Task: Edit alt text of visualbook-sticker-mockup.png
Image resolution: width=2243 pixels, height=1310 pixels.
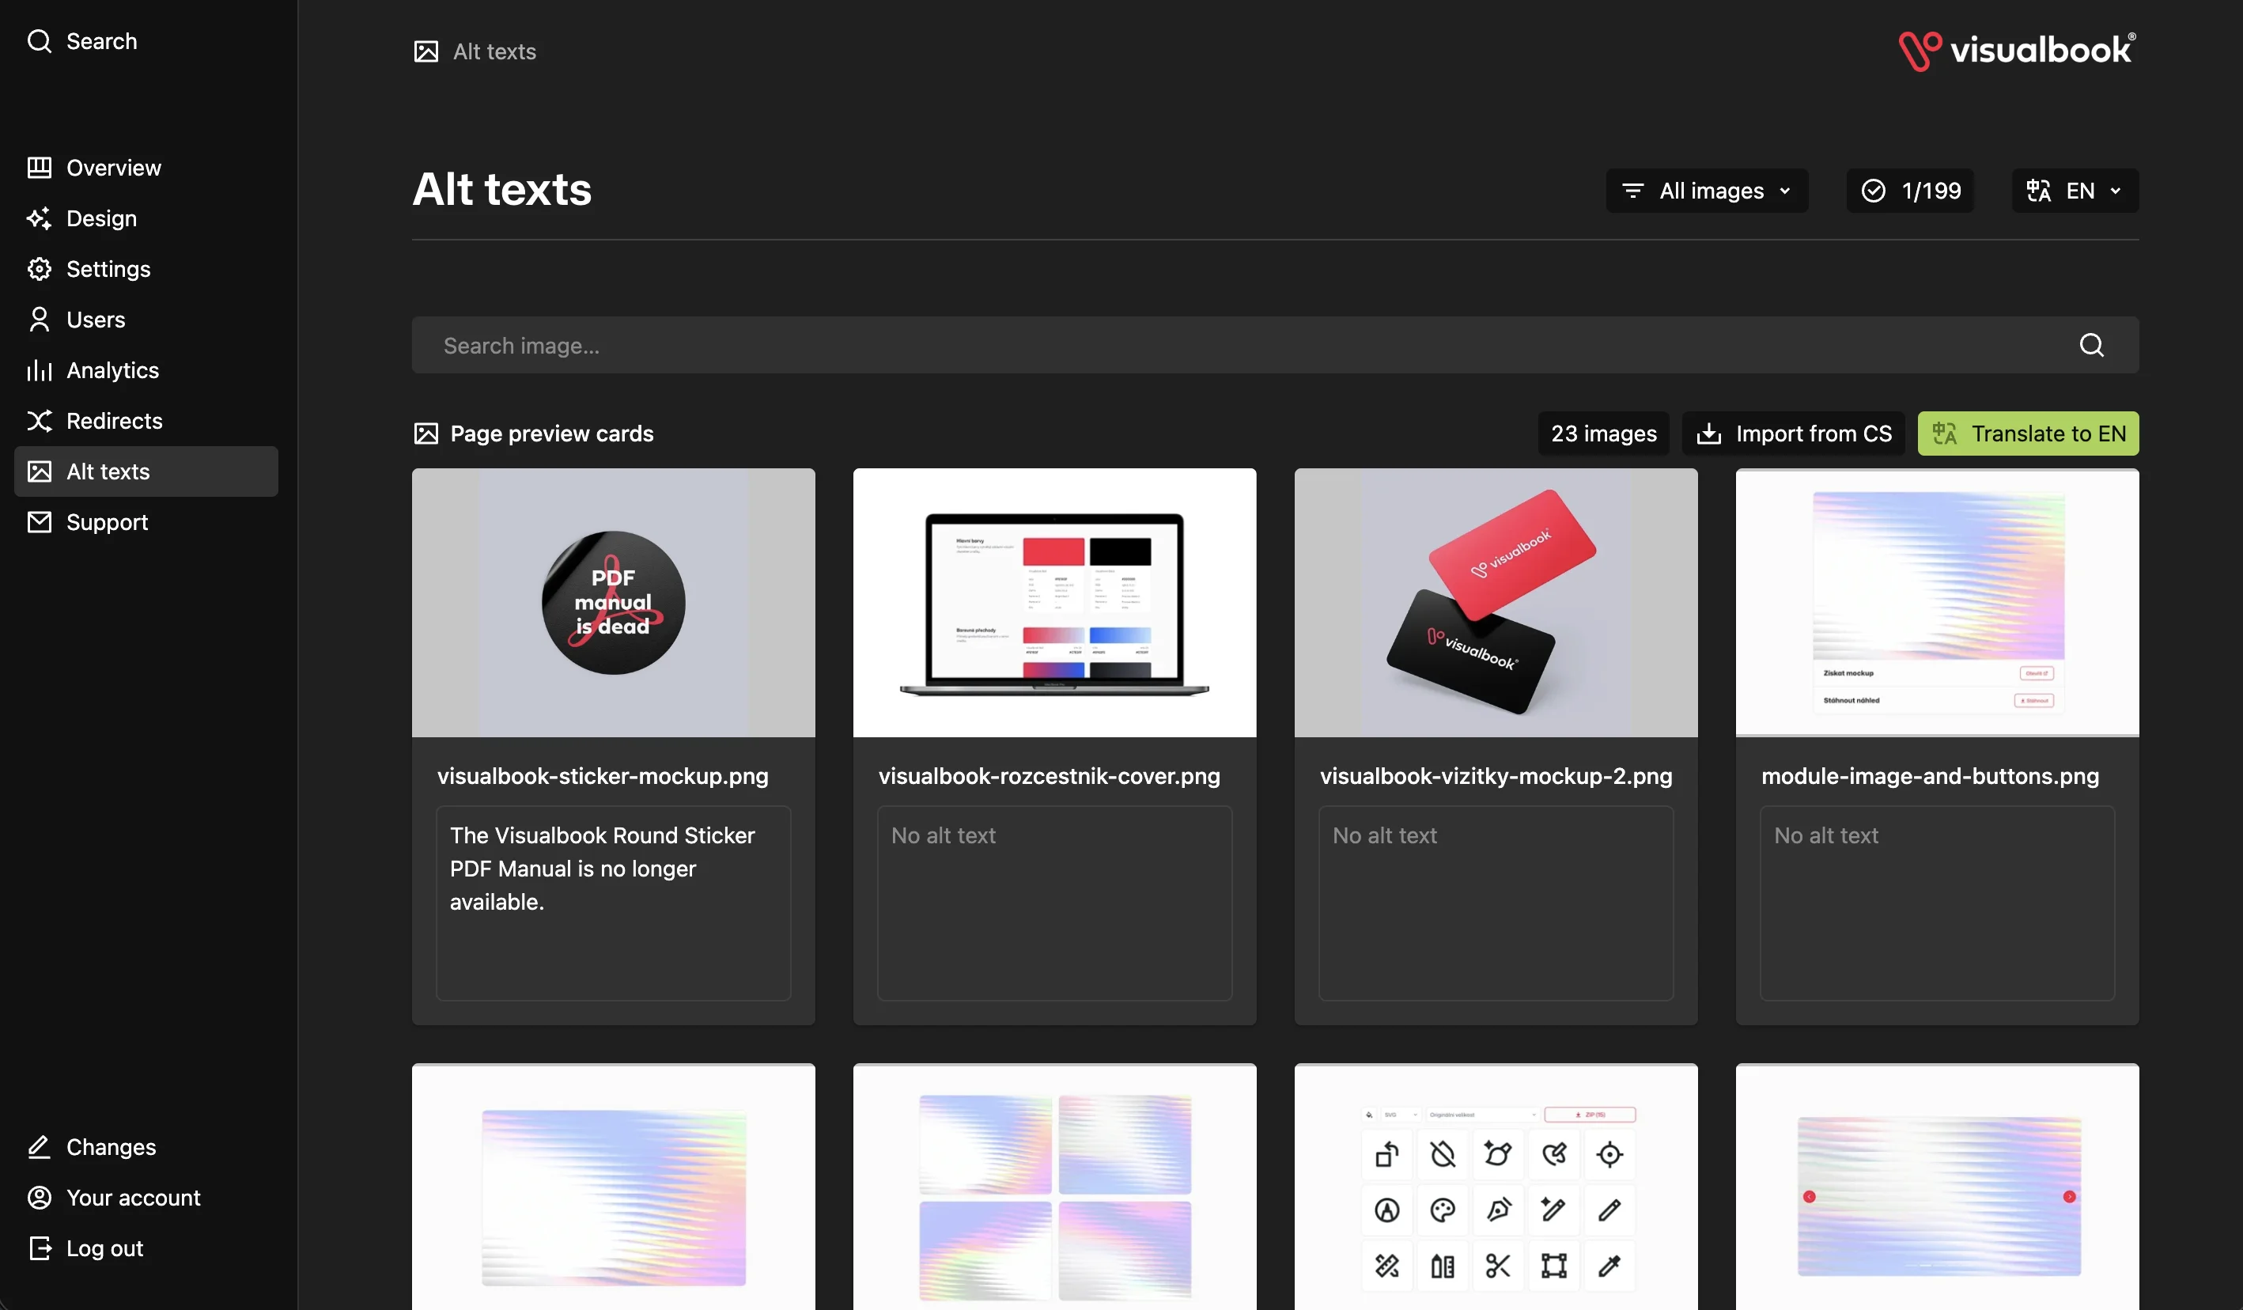Action: [x=613, y=903]
